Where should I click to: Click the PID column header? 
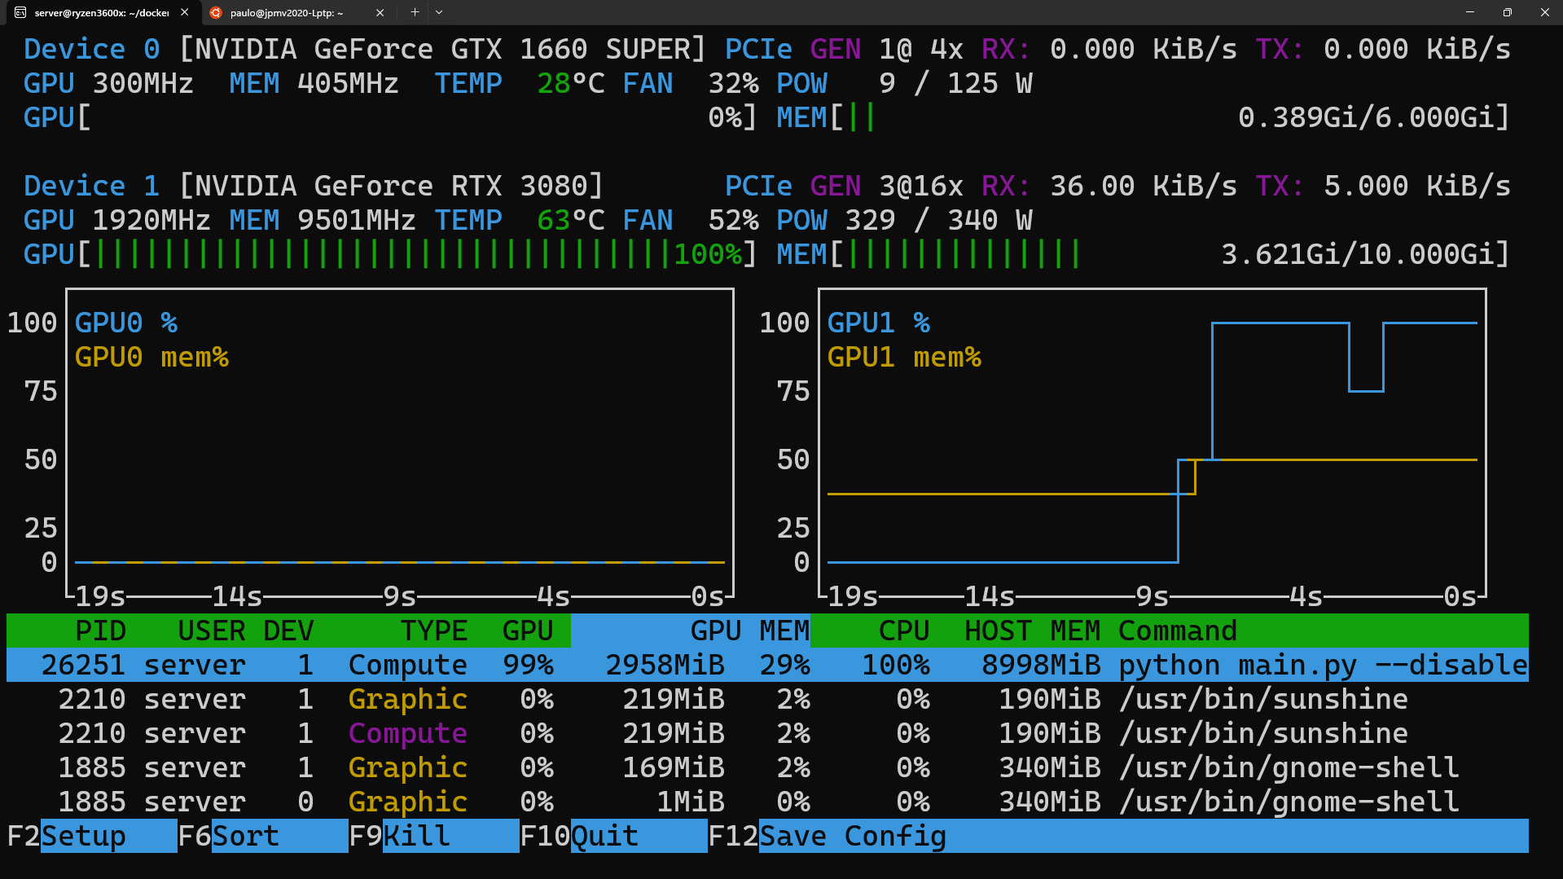tap(100, 631)
